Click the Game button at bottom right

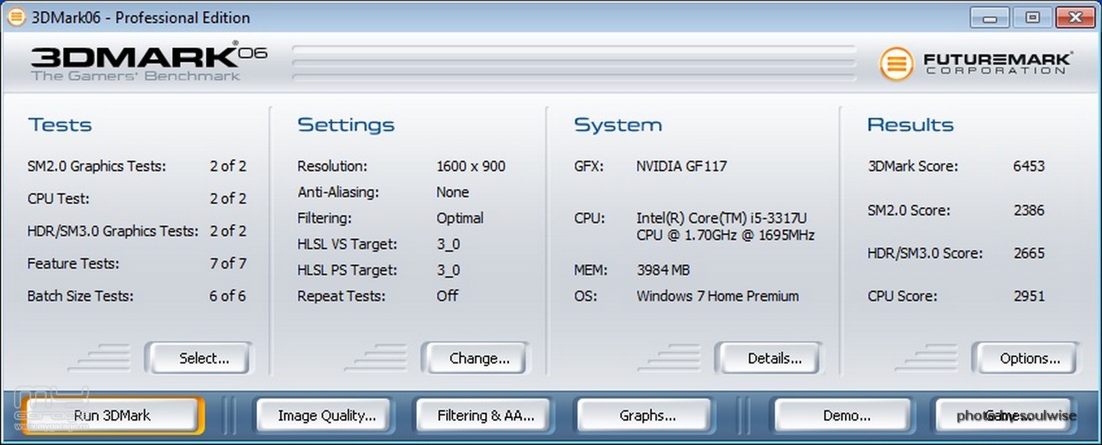pos(1004,416)
